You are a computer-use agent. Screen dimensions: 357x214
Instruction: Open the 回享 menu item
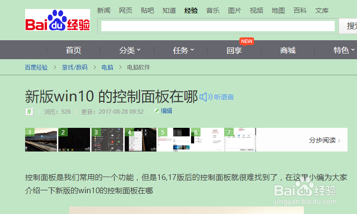click(x=234, y=50)
